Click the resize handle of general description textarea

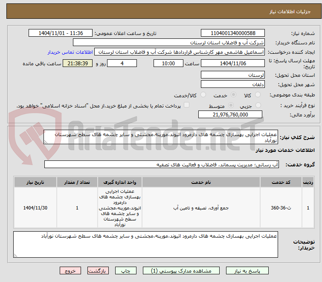[46, 142]
